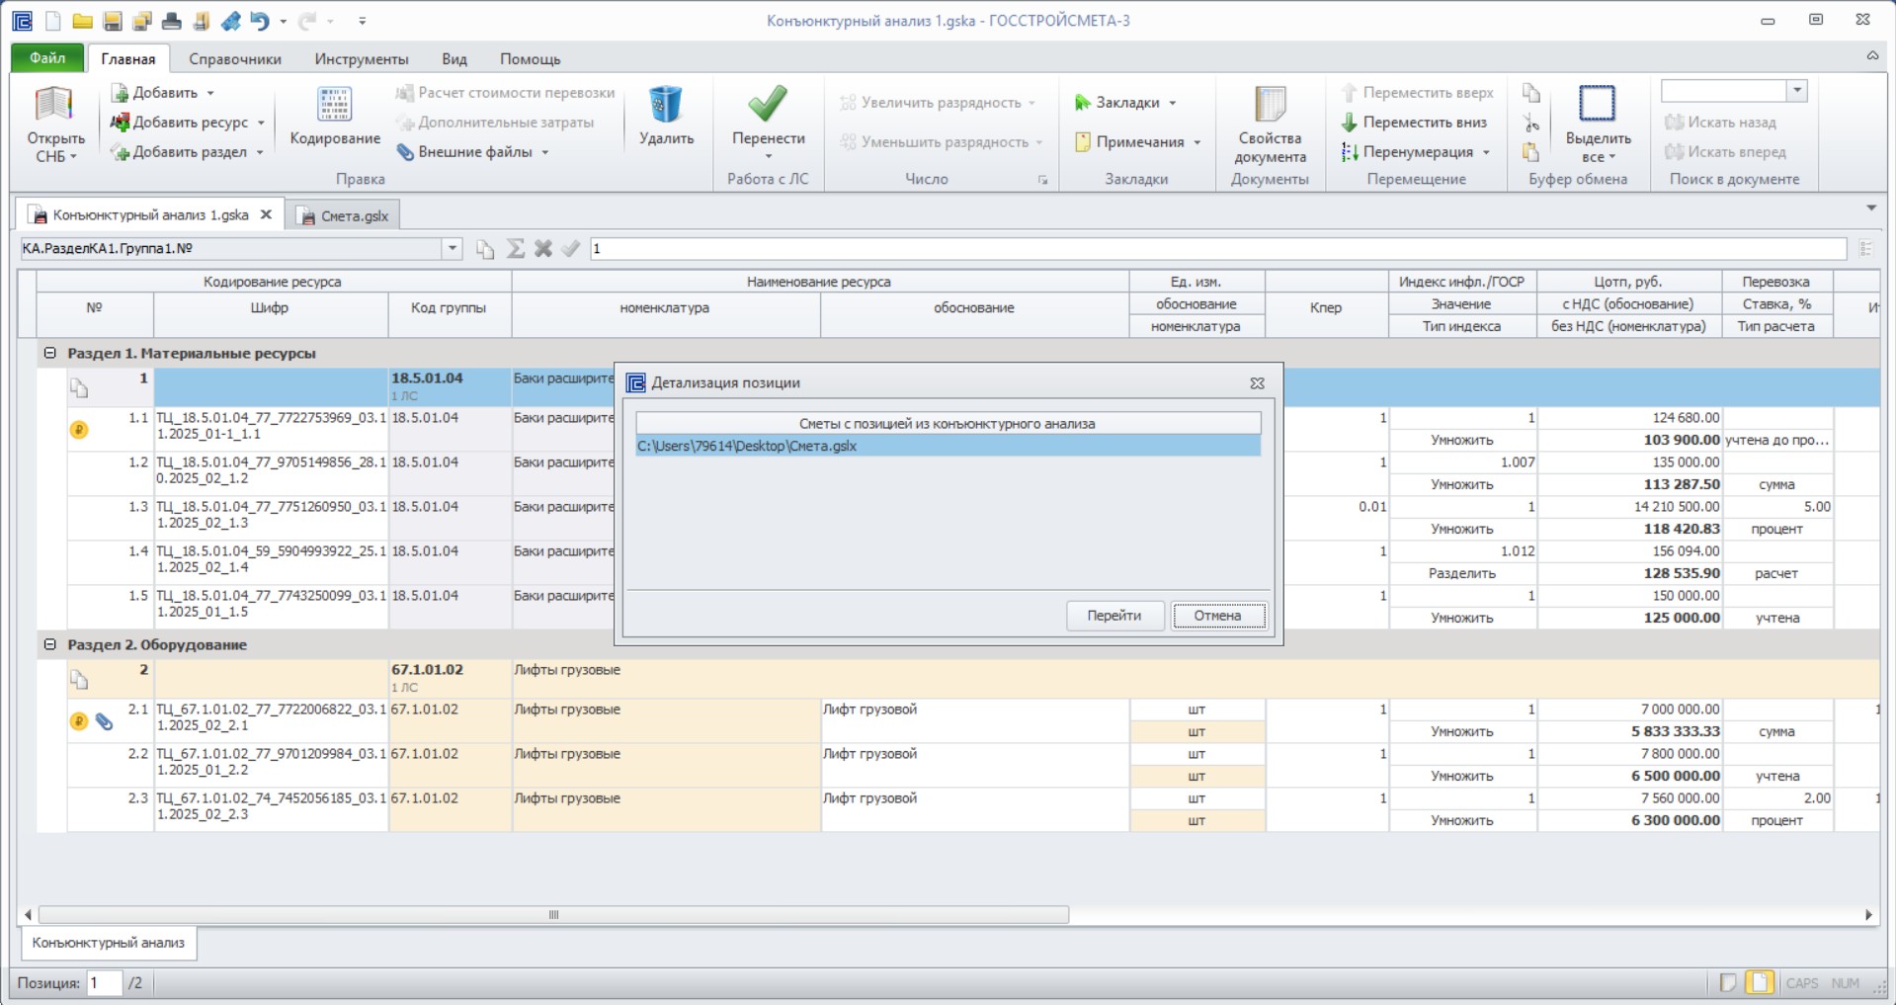This screenshot has width=1896, height=1005.
Task: Click the Перейти button in dialog
Action: (1114, 616)
